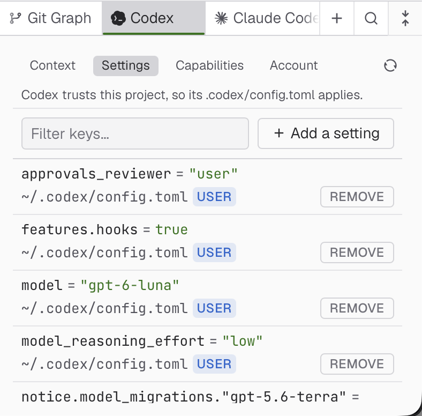This screenshot has height=416, width=422.
Task: Click the features.hooks key text
Action: pyautogui.click(x=80, y=230)
